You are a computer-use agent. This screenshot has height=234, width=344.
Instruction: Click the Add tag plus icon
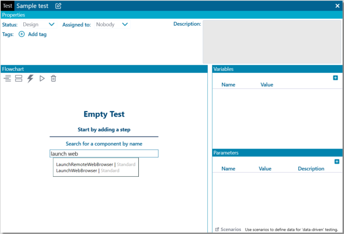21,34
